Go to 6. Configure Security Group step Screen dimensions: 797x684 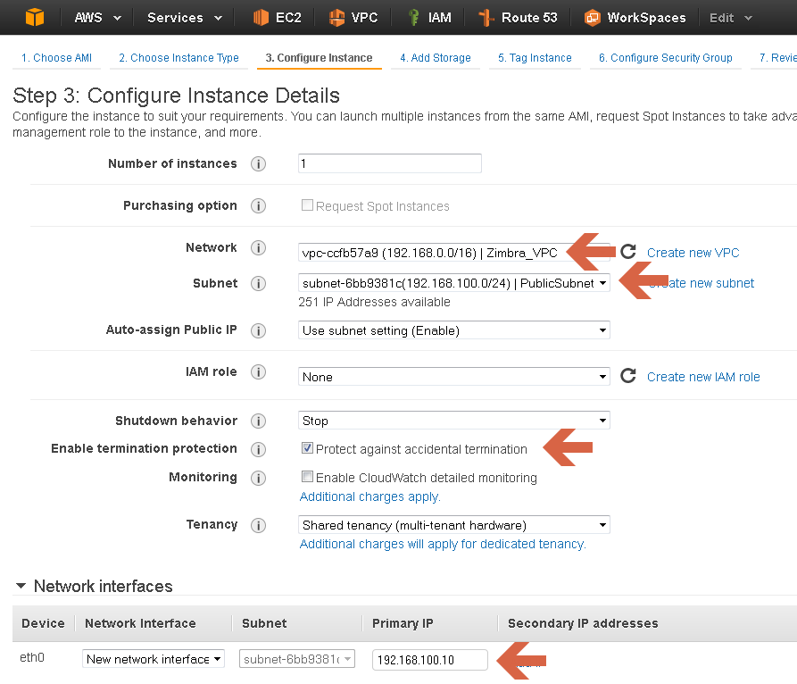tap(665, 58)
